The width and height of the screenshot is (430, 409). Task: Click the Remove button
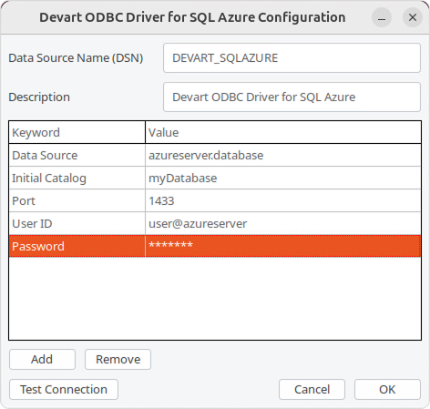point(118,359)
